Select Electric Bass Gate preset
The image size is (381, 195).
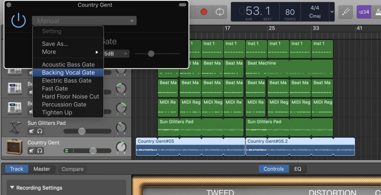coord(68,80)
